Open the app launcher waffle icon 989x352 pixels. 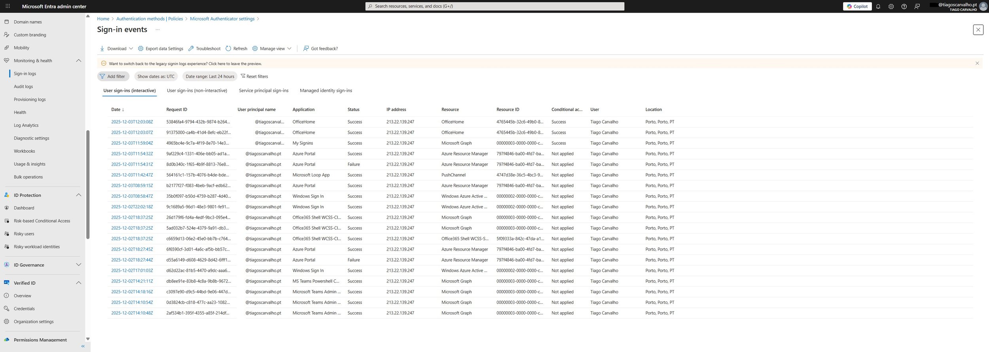pyautogui.click(x=8, y=6)
